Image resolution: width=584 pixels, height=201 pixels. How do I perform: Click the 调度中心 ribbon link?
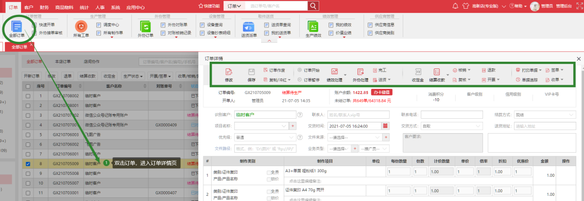pos(108,25)
